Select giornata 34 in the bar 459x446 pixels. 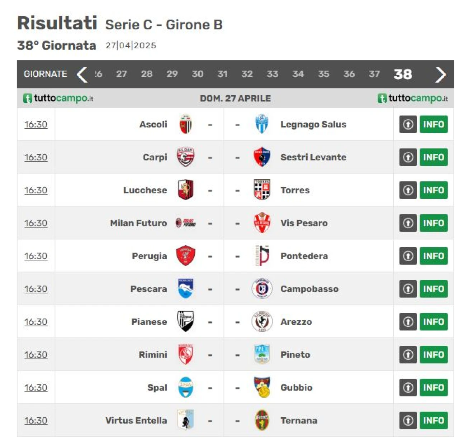(x=298, y=74)
